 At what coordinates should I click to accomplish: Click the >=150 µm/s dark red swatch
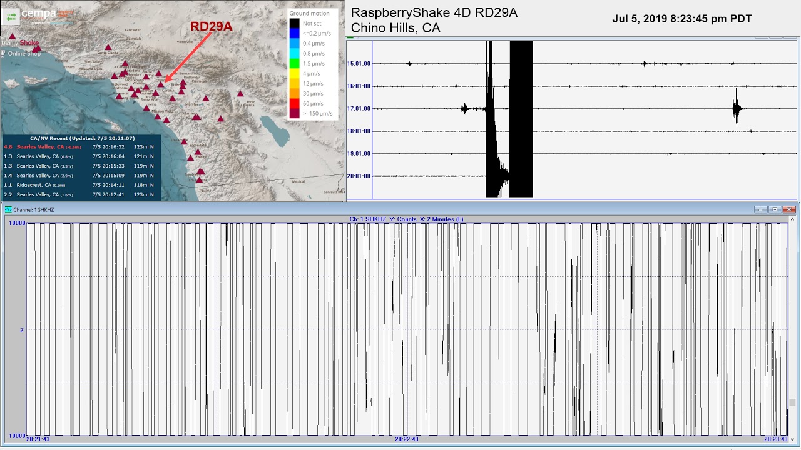(x=294, y=113)
